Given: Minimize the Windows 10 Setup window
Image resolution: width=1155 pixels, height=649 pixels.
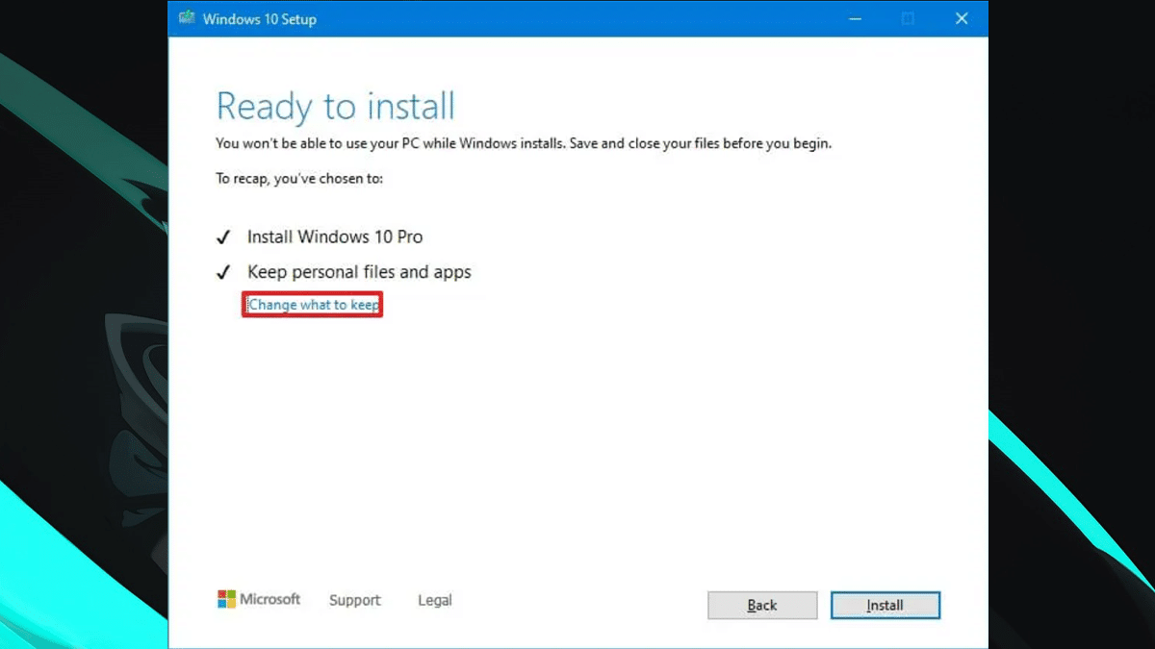Looking at the screenshot, I should click(x=854, y=19).
